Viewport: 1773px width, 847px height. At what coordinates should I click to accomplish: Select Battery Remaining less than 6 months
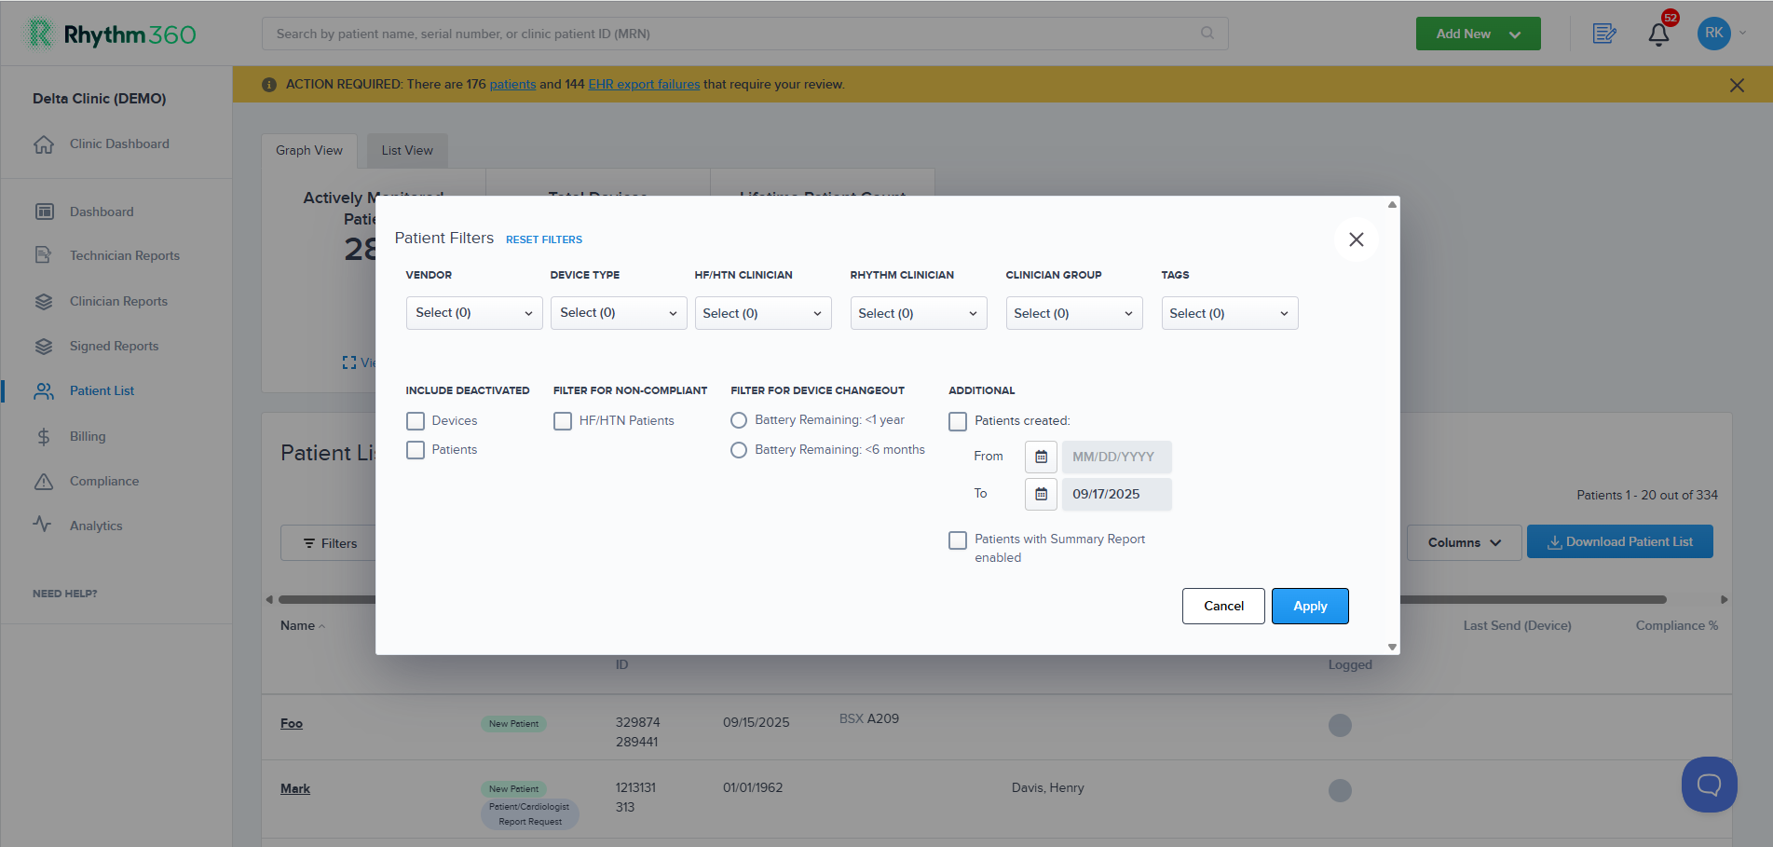pyautogui.click(x=739, y=450)
